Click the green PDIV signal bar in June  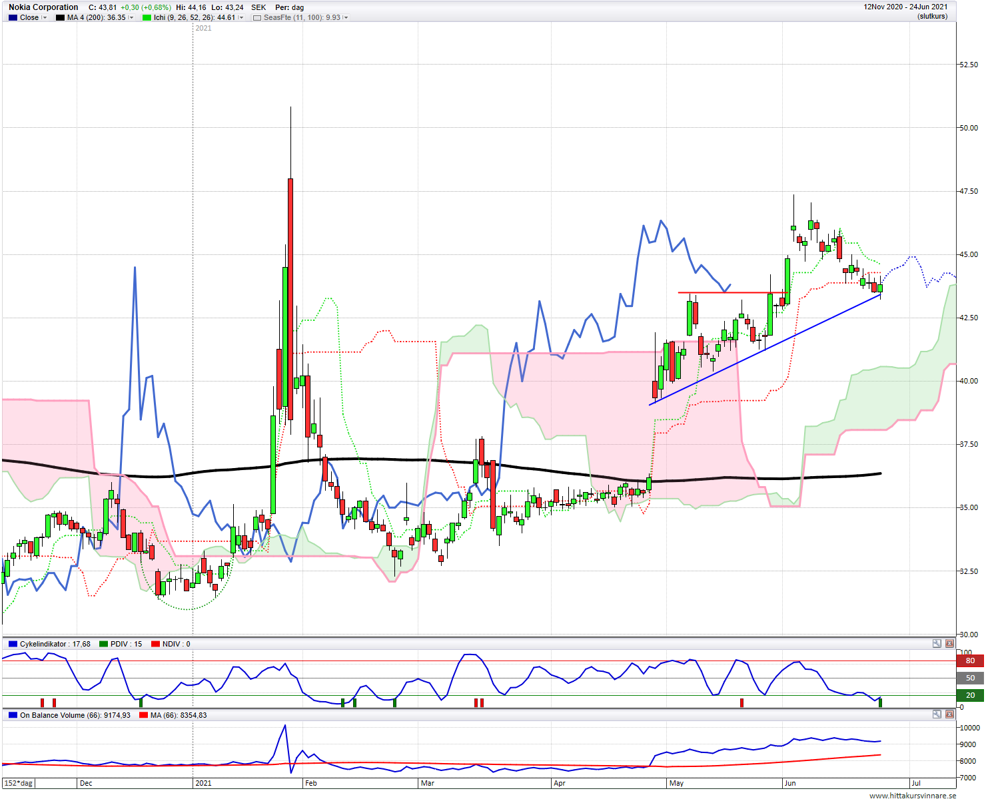click(880, 702)
